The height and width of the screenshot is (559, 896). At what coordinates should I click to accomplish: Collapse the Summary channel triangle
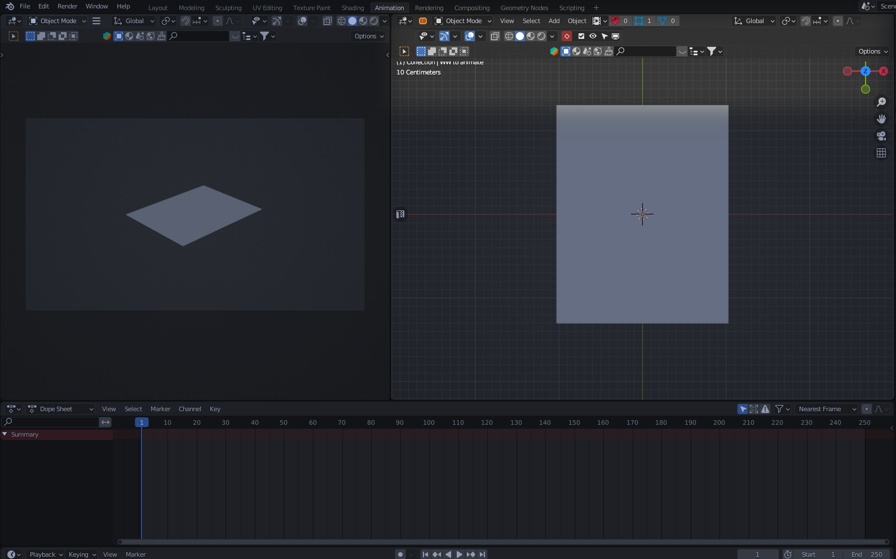(x=5, y=434)
